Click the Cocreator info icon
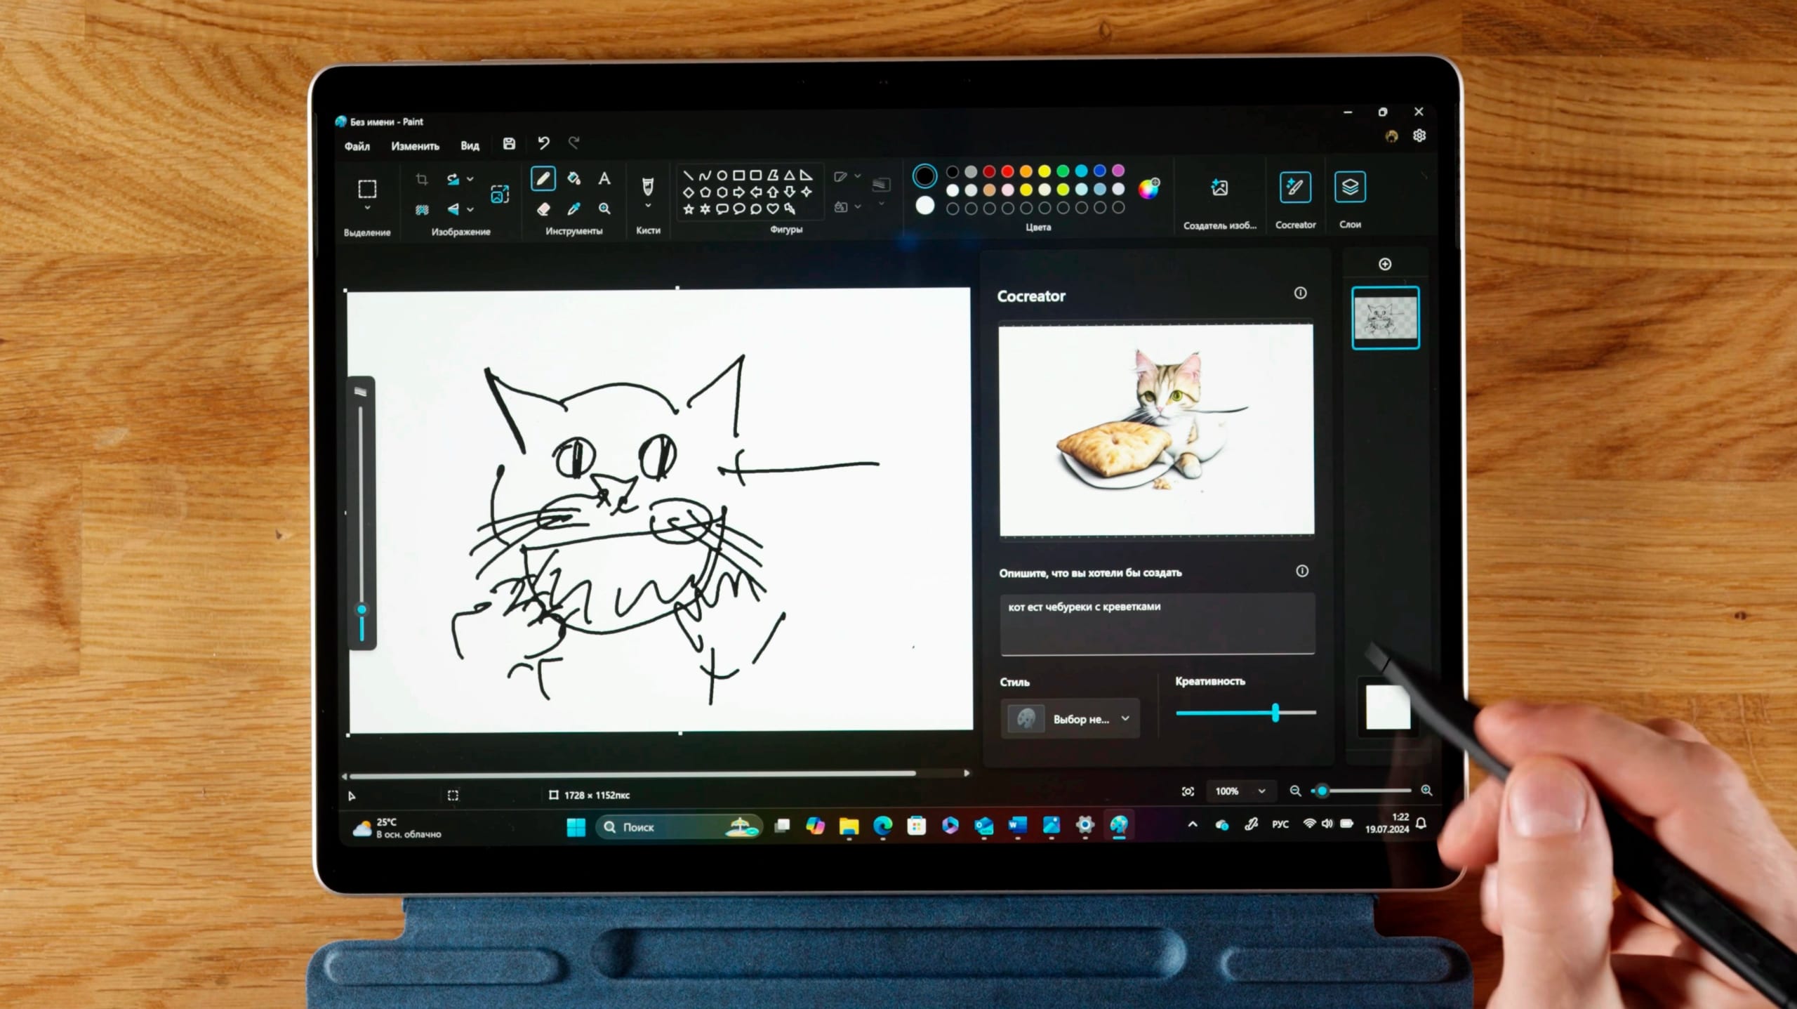 coord(1301,294)
